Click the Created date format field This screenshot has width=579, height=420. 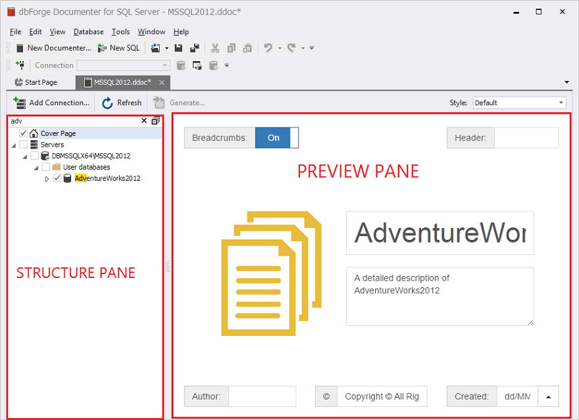coord(517,396)
